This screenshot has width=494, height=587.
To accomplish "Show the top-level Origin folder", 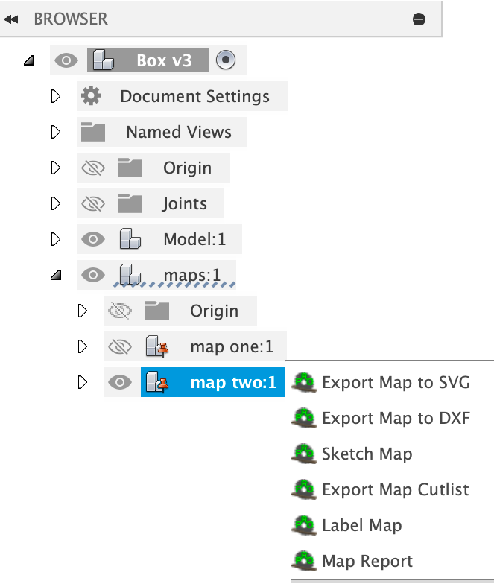I will [x=93, y=168].
